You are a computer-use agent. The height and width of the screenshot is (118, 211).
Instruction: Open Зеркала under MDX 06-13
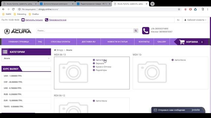[x=100, y=63]
